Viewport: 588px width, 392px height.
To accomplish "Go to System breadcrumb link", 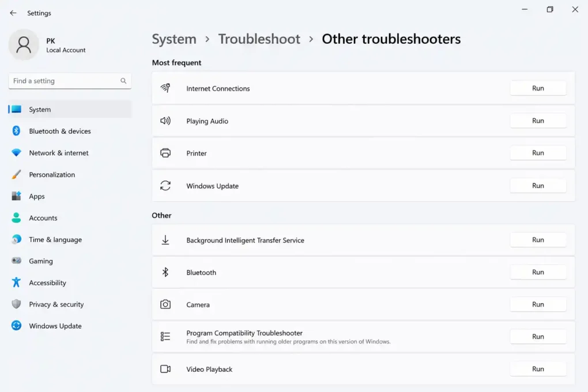I will (x=174, y=39).
